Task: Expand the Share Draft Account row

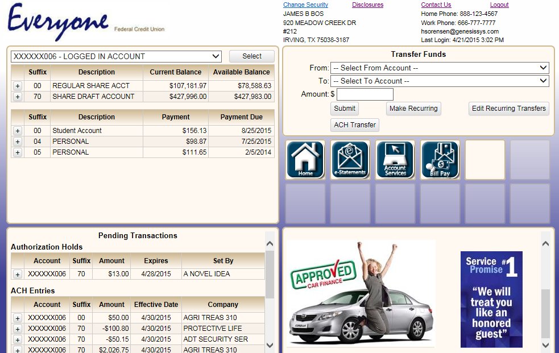Action: [17, 97]
